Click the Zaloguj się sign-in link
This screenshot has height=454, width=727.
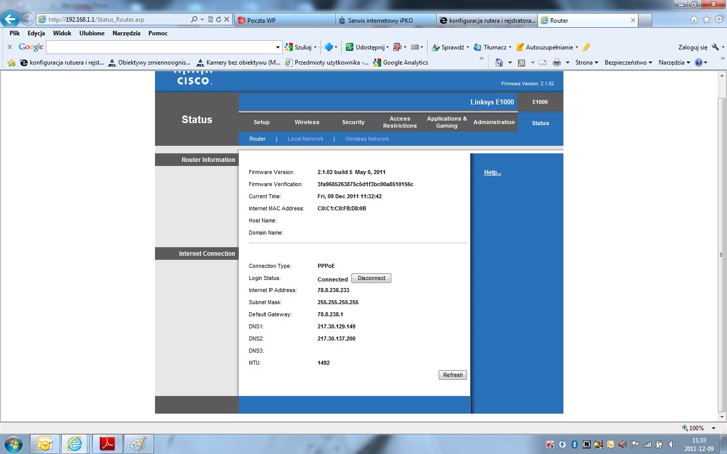tap(693, 47)
